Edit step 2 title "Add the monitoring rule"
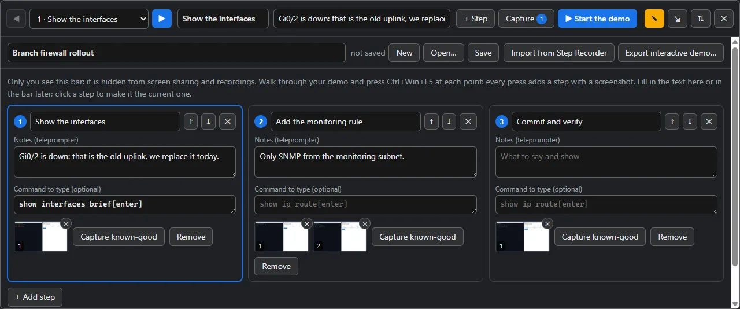This screenshot has height=309, width=740. coord(346,122)
